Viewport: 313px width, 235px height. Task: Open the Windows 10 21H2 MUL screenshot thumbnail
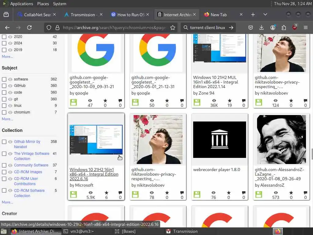[219, 48]
